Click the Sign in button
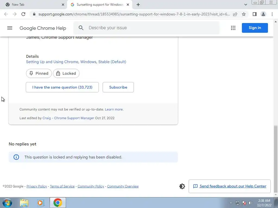The height and width of the screenshot is (208, 278). coord(255,28)
